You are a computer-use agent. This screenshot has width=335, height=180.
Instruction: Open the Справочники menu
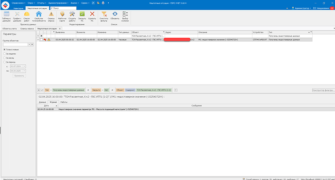[18, 3]
